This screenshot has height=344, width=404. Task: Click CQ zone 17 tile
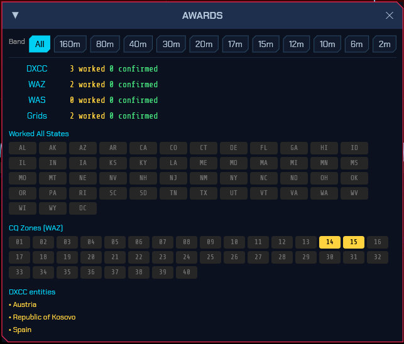(x=19, y=257)
